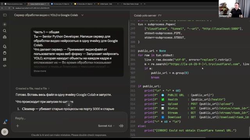Image resolution: width=250 pixels, height=140 pixels.
Task: Close the first browser tab
Action: 25,4
